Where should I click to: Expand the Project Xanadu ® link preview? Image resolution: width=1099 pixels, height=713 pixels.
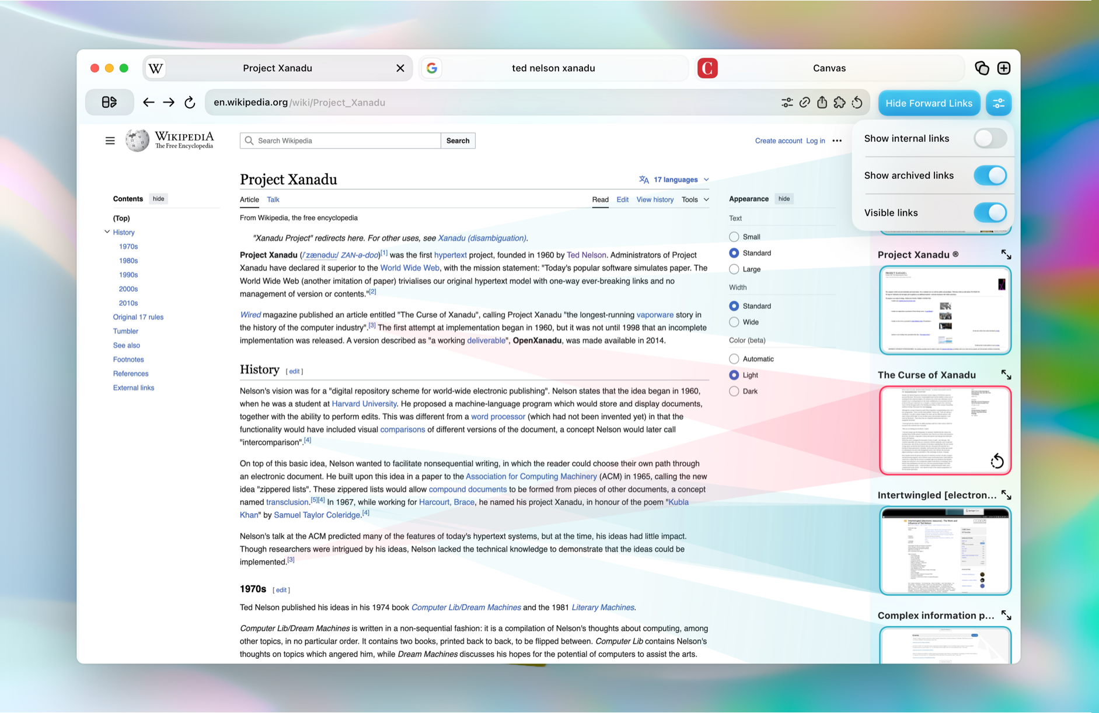coord(1006,255)
